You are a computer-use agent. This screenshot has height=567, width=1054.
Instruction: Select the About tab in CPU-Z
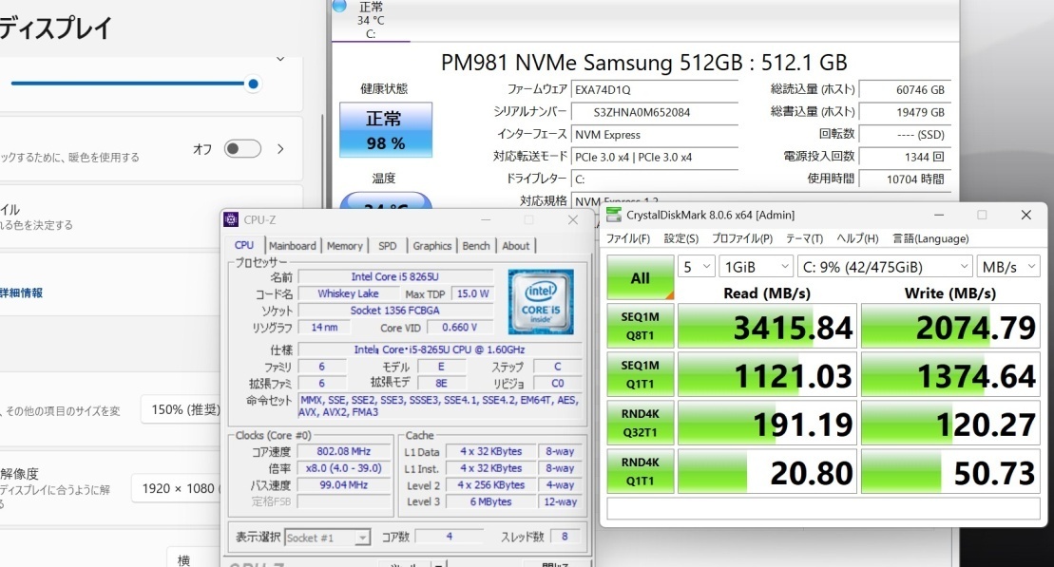[x=515, y=246]
